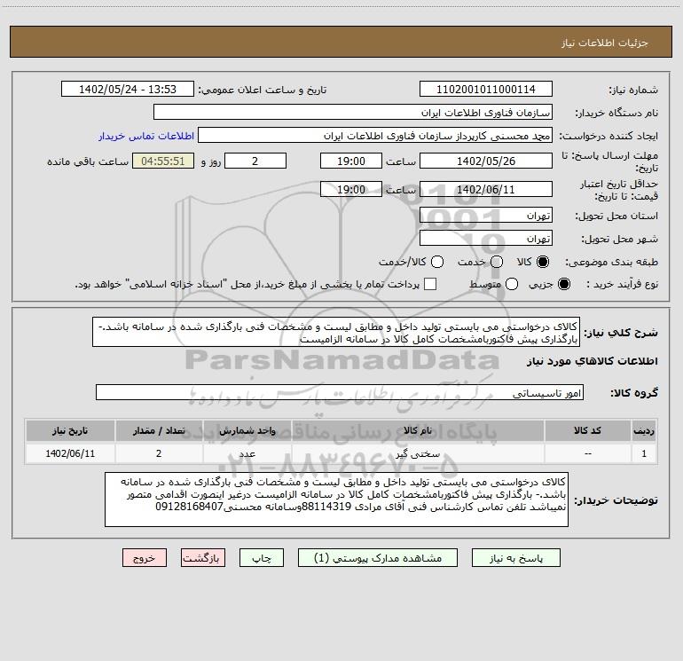Click the delivery city field تهران
The width and height of the screenshot is (683, 661).
coord(486,239)
